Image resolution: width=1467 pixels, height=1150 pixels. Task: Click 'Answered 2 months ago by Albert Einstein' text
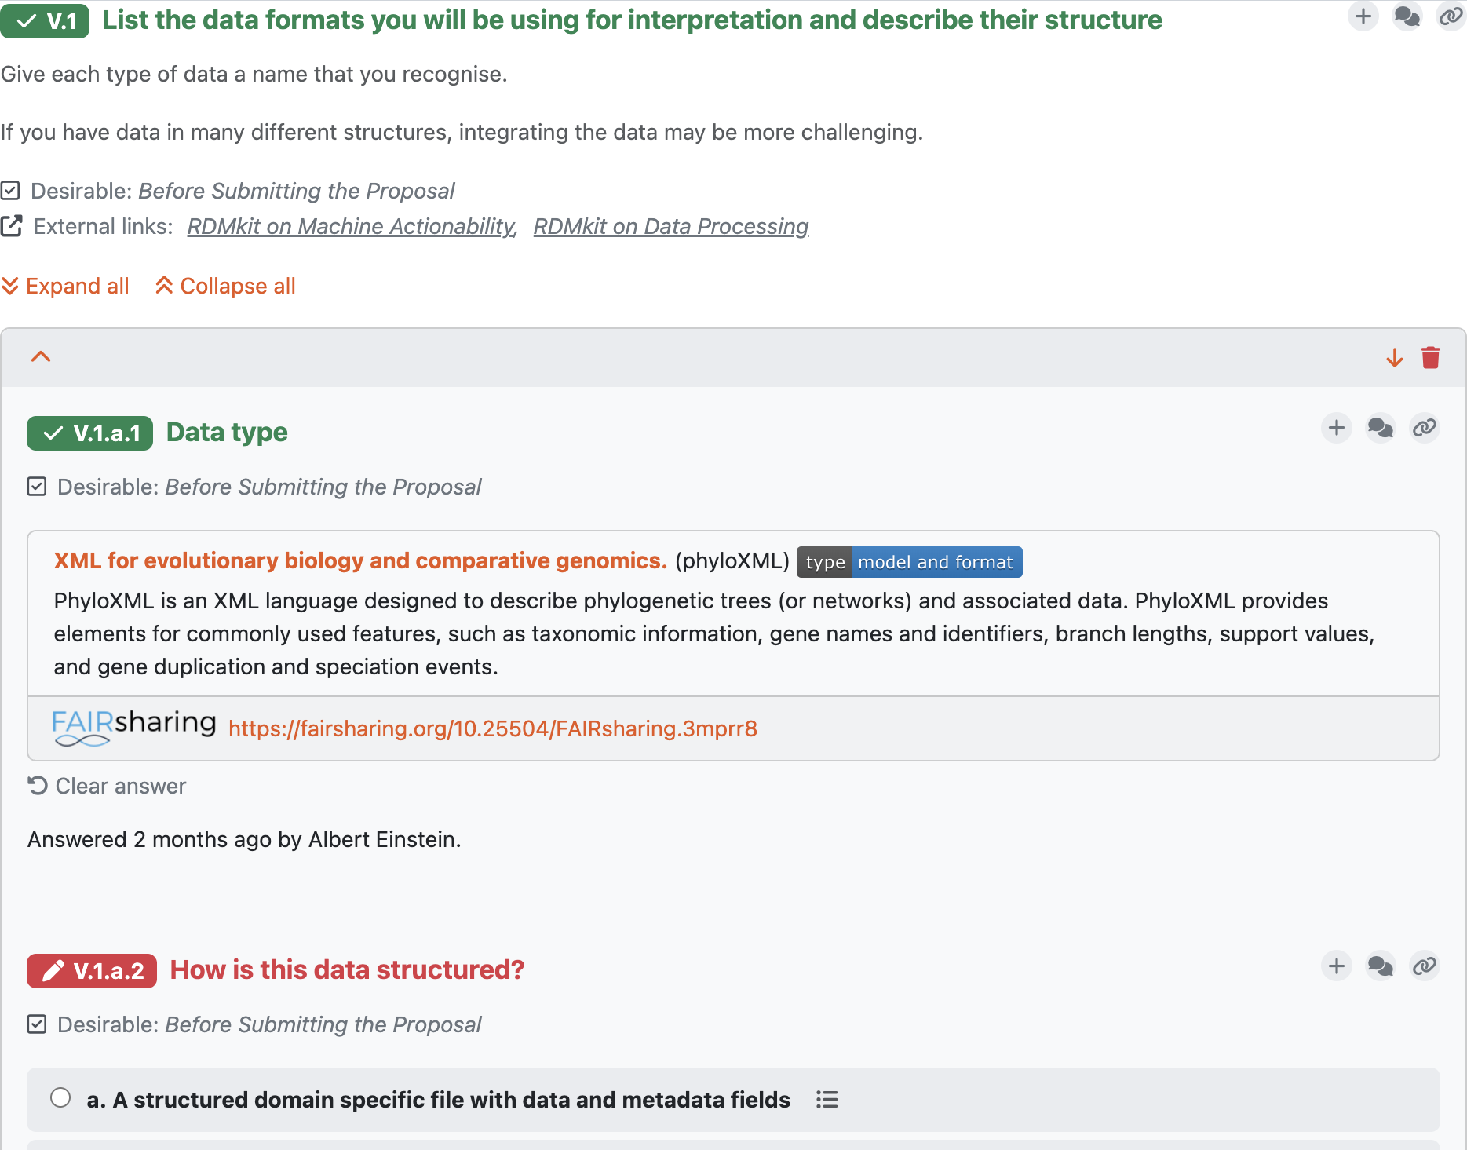click(x=244, y=839)
